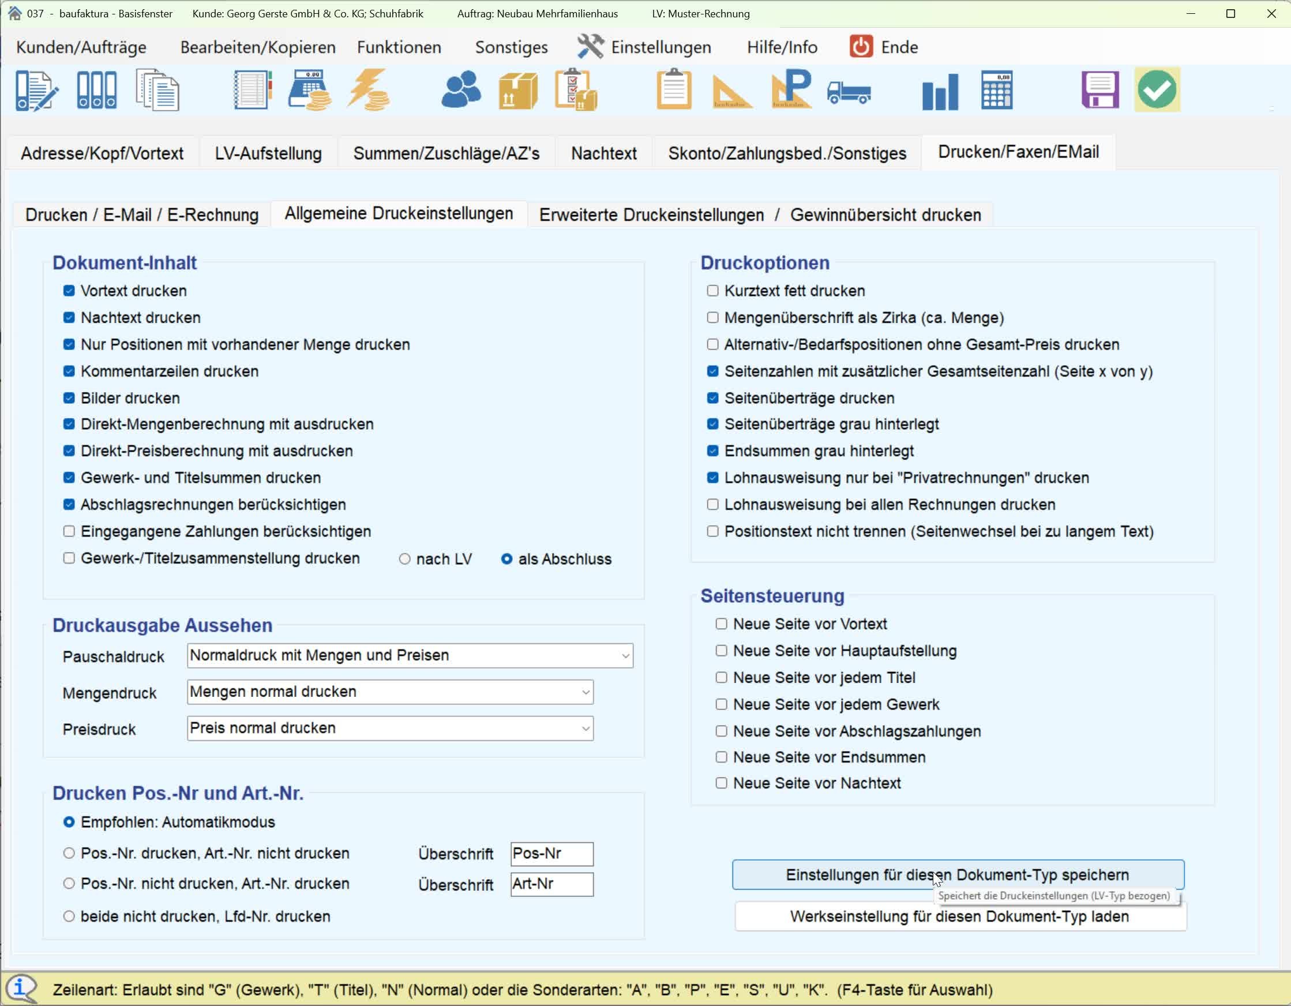Check 'Neue Seite vor jedem Titel'
1291x1006 pixels.
pyautogui.click(x=721, y=677)
